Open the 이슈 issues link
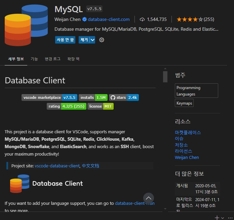 [179, 139]
